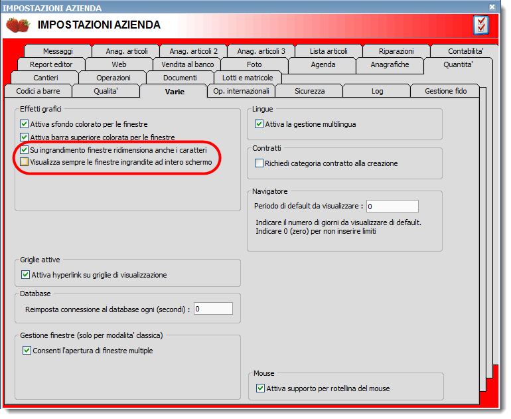Viewport: 511px width, 419px height.
Task: Select the Lista articoli tab
Action: (x=328, y=51)
